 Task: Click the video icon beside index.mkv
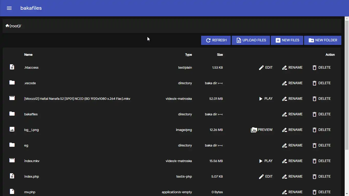(12, 160)
